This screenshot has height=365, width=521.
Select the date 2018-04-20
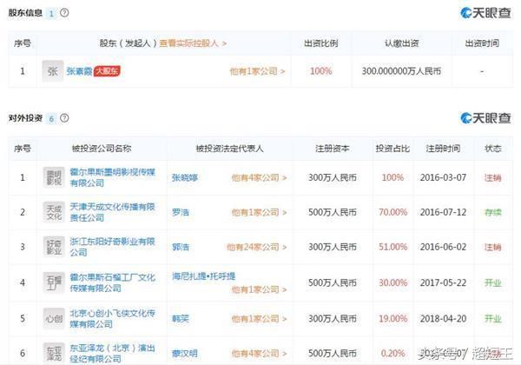coord(443,318)
